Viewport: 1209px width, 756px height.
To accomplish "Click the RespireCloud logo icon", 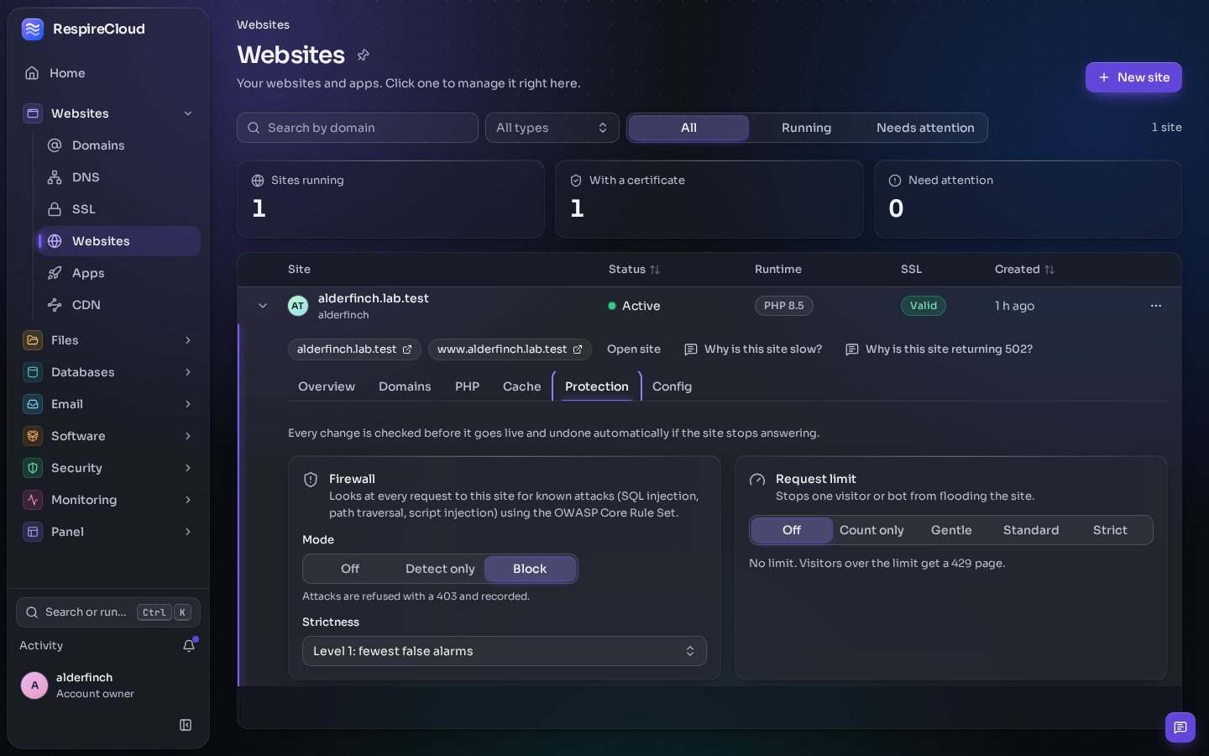I will coord(33,29).
